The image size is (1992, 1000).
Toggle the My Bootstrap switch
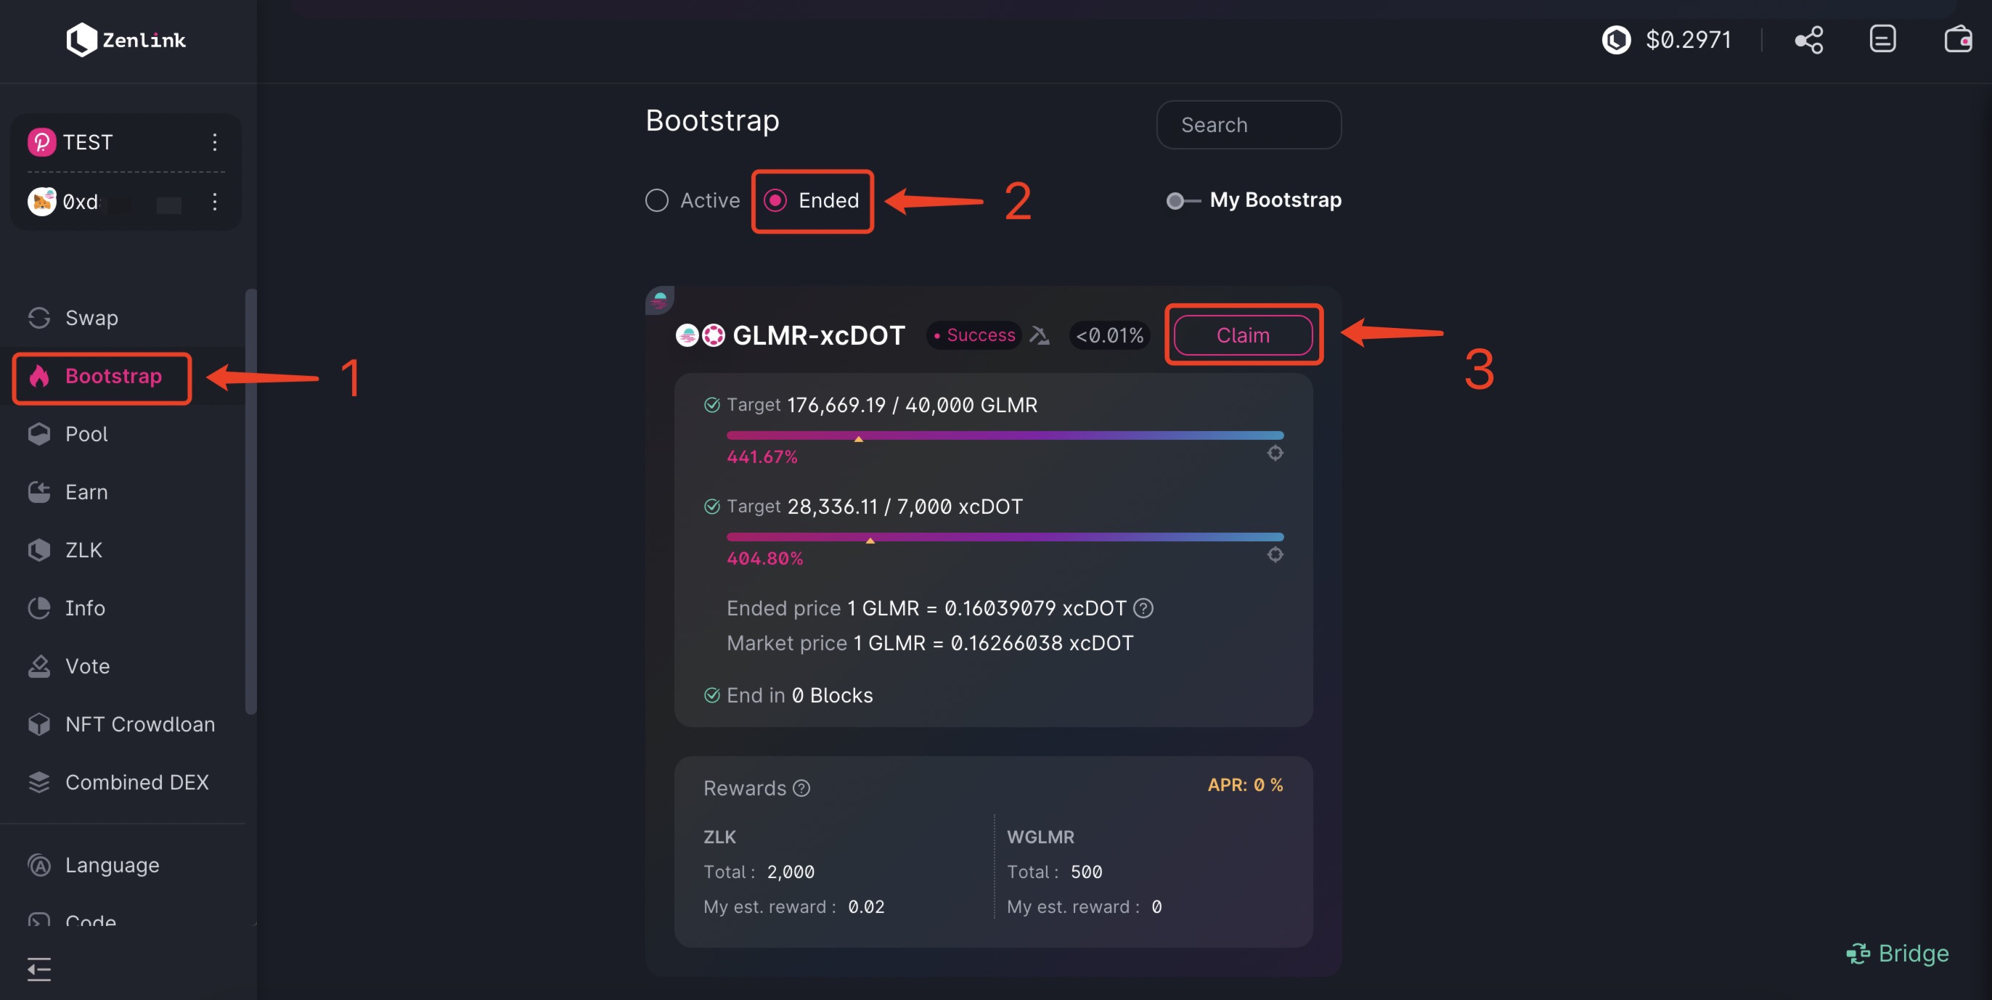click(x=1181, y=201)
